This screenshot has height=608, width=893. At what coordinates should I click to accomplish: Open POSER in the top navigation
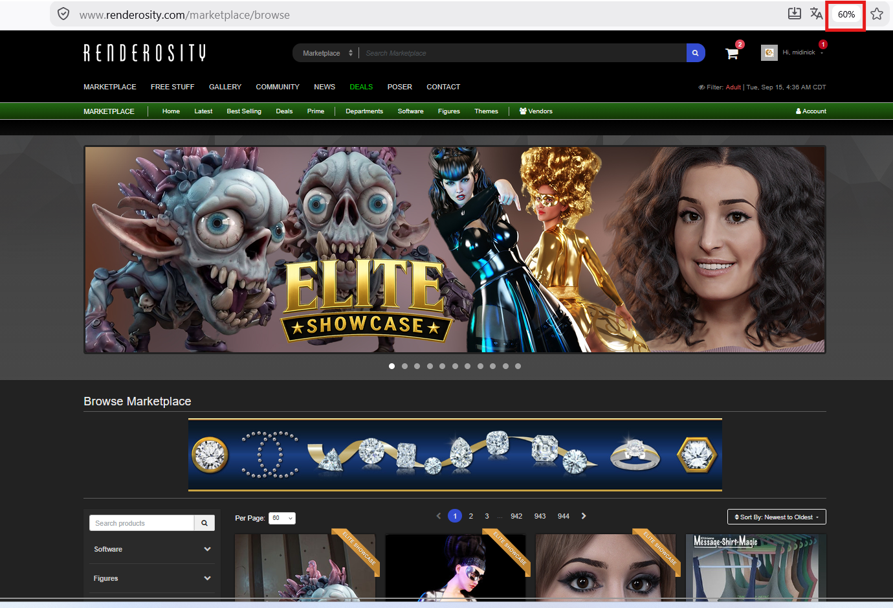coord(400,87)
